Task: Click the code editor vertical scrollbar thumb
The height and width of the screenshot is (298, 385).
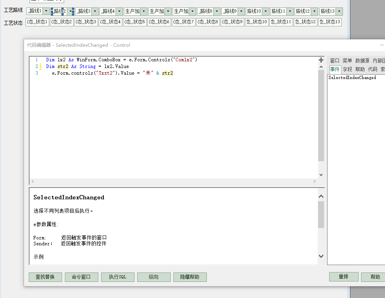Action: [x=321, y=116]
